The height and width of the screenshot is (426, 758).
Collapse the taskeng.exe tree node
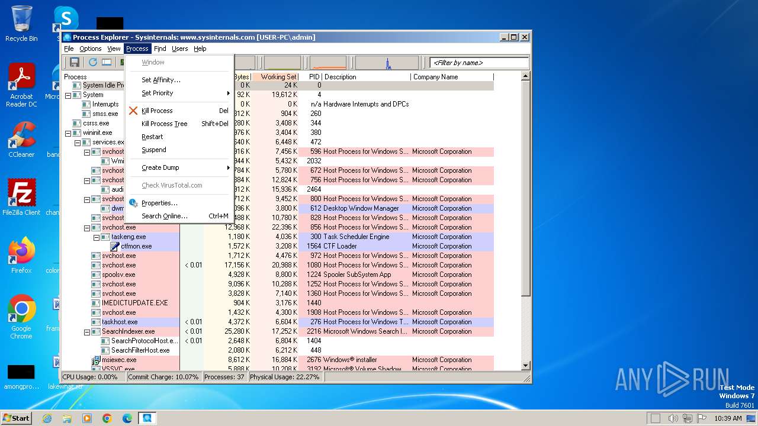click(97, 237)
